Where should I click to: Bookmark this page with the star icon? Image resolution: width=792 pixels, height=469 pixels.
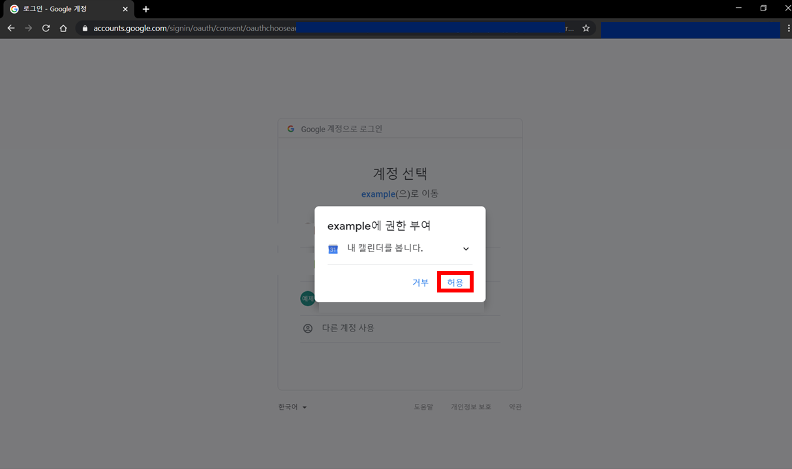tap(586, 28)
